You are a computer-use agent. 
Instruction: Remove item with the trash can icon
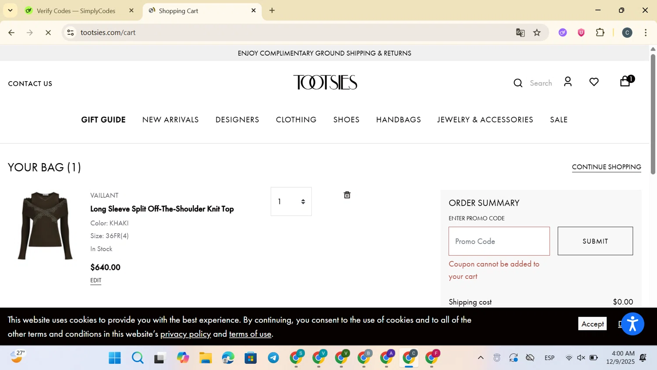coord(347,195)
